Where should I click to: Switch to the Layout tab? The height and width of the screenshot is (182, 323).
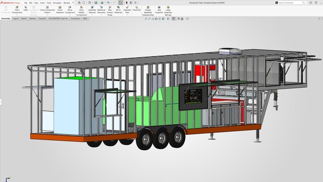16,19
